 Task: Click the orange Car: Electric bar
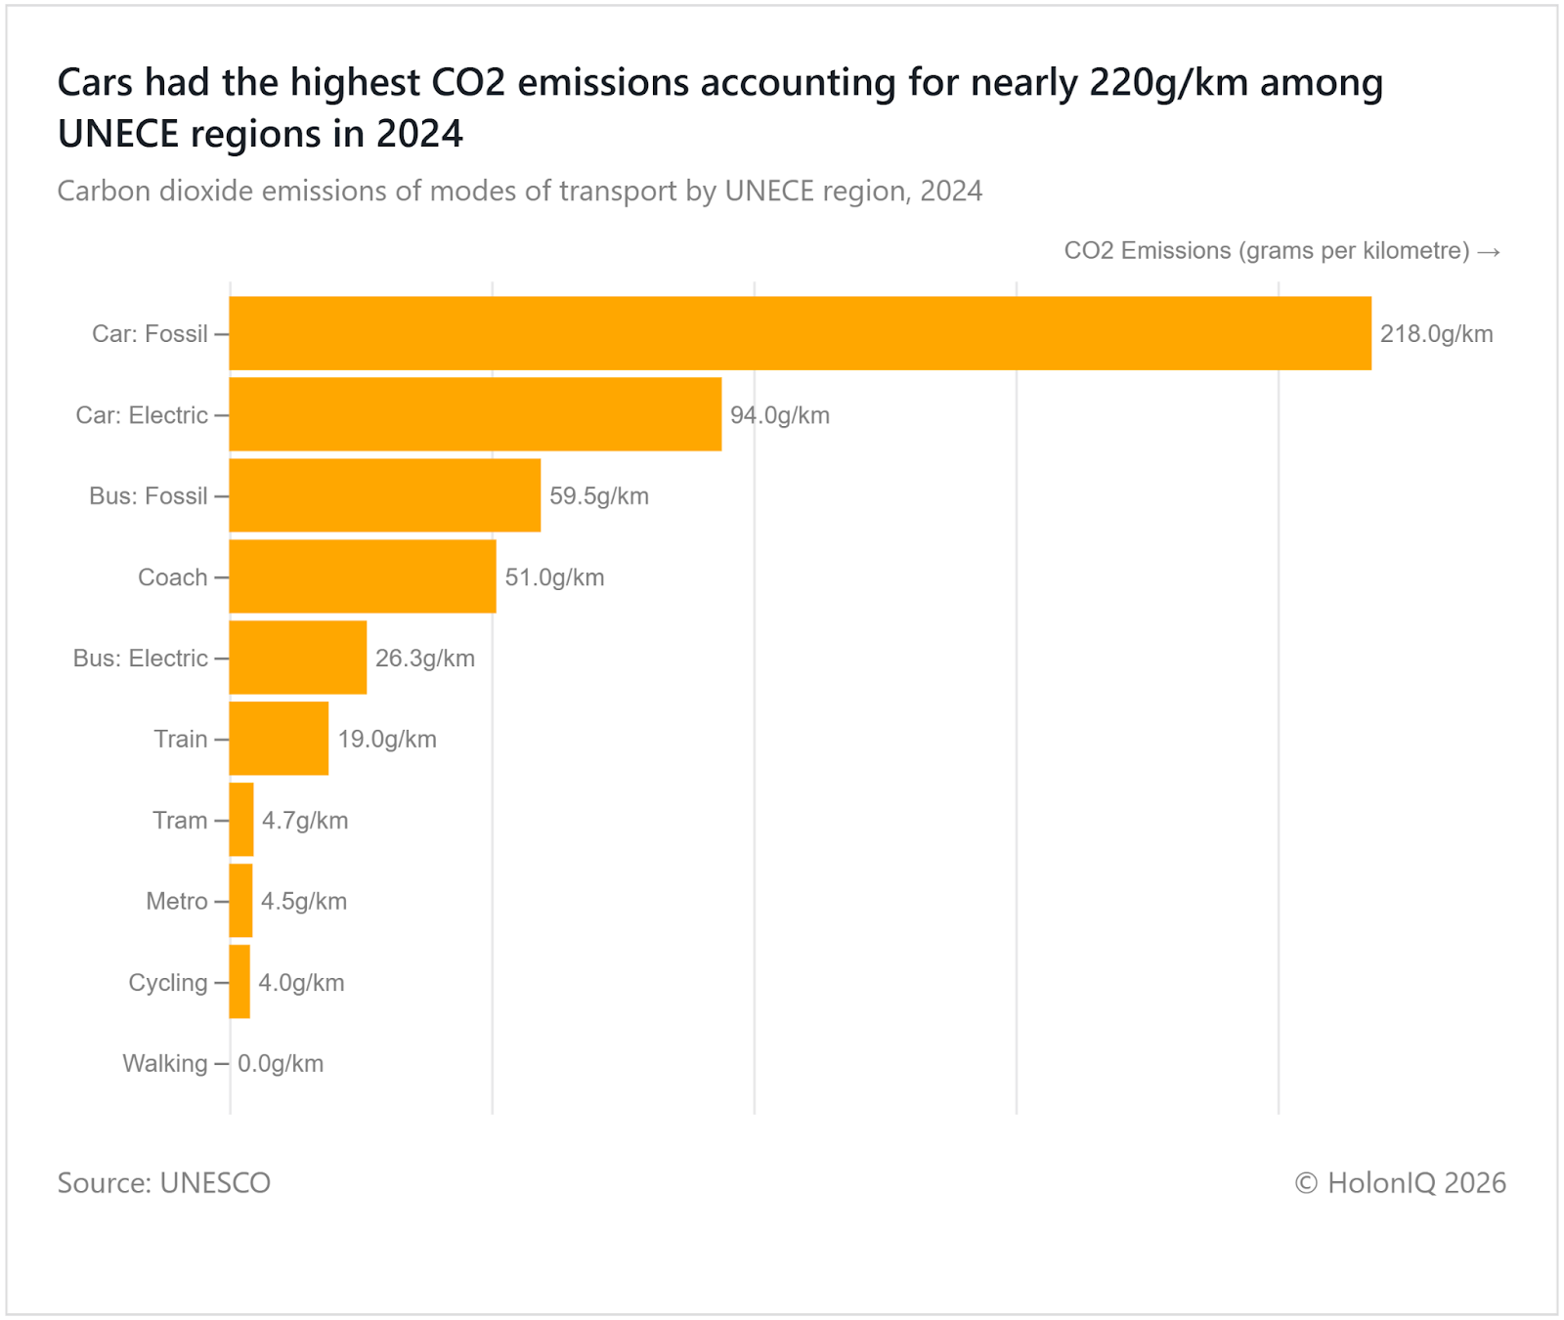point(475,414)
